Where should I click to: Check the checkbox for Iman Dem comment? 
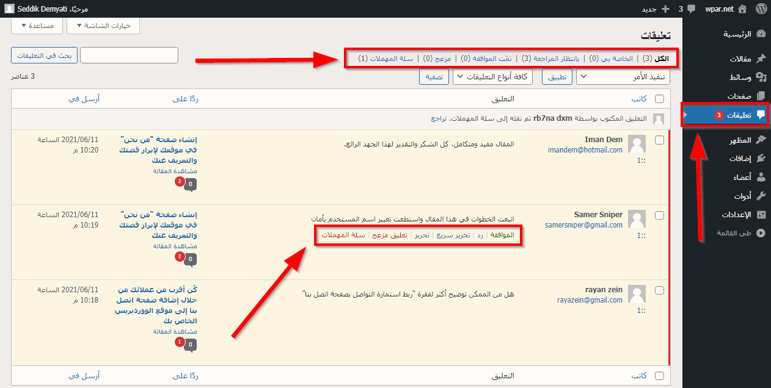[x=659, y=140]
